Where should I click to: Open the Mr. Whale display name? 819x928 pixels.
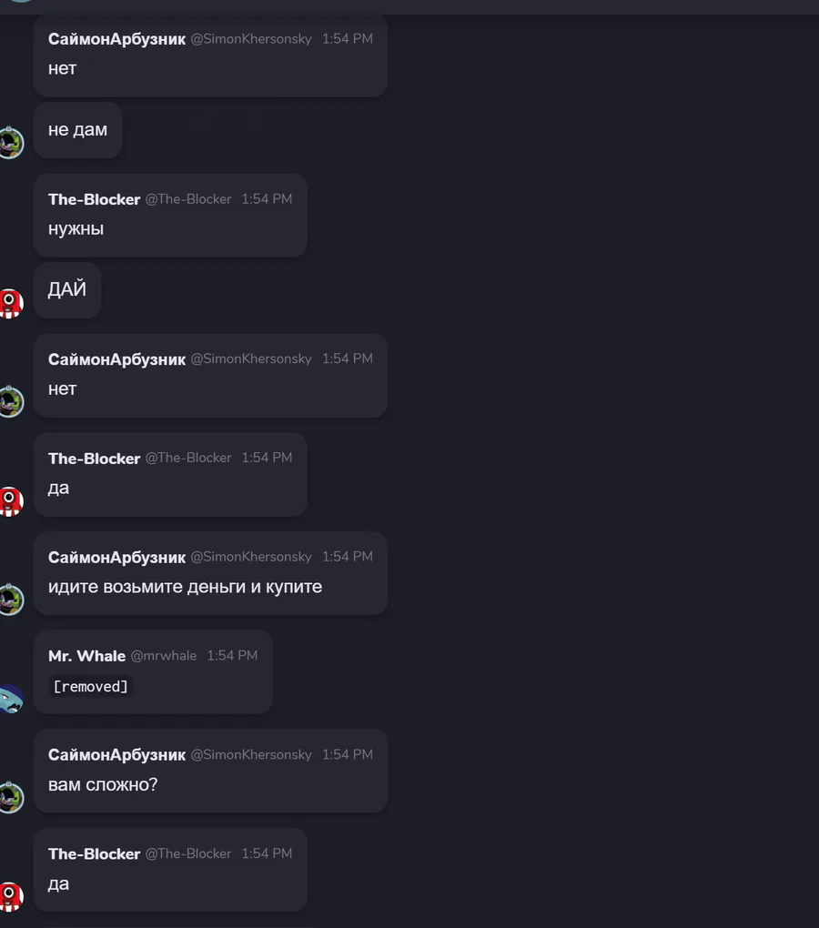coord(87,656)
